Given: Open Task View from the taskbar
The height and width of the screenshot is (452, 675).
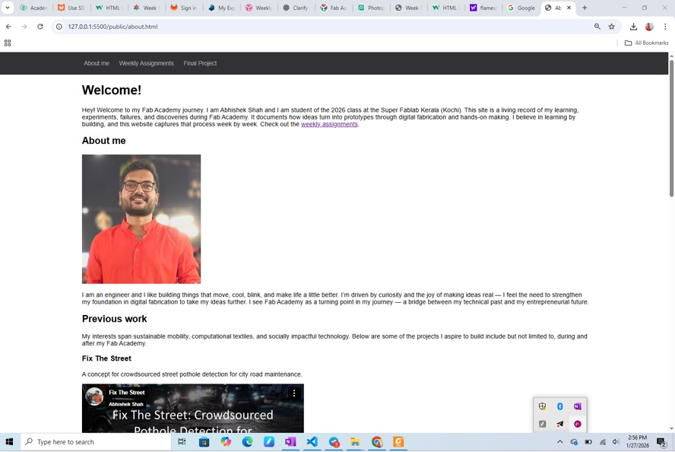Looking at the screenshot, I should (182, 441).
